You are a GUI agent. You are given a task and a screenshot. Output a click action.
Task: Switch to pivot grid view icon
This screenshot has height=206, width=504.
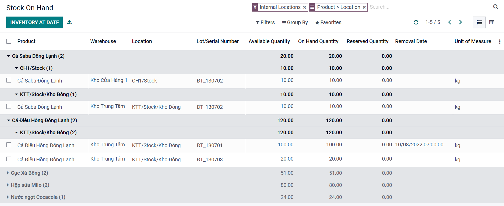(x=492, y=22)
